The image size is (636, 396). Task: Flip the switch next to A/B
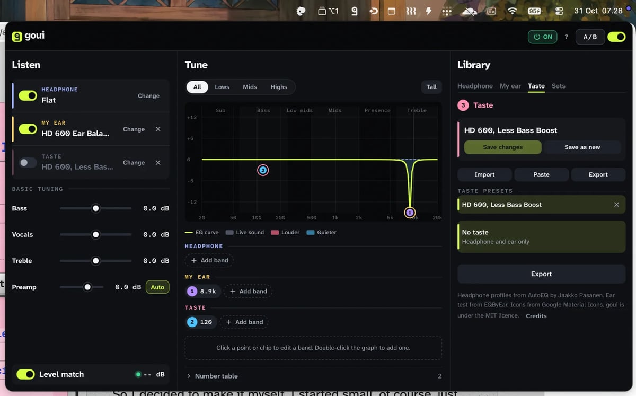tap(616, 37)
